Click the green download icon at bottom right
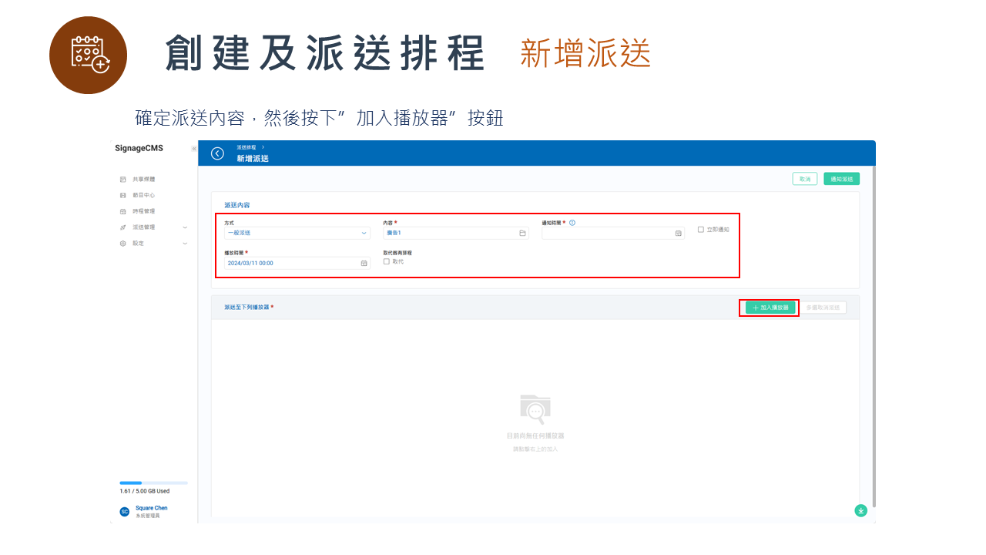The width and height of the screenshot is (986, 555). pyautogui.click(x=860, y=510)
